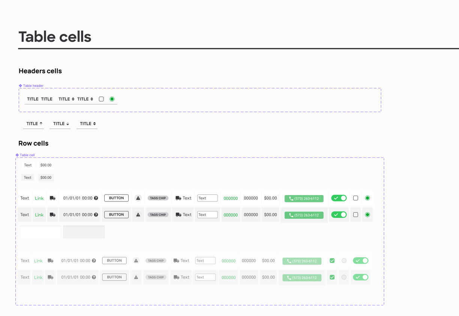Click the component icon beside the 'Table cell' label
Screen dimensions: 459x316
[17, 155]
